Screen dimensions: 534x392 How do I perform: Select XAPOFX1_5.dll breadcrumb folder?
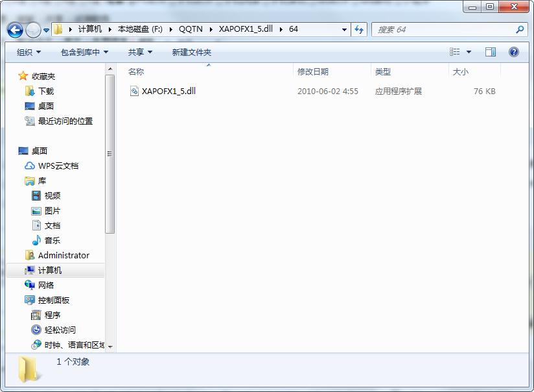246,29
